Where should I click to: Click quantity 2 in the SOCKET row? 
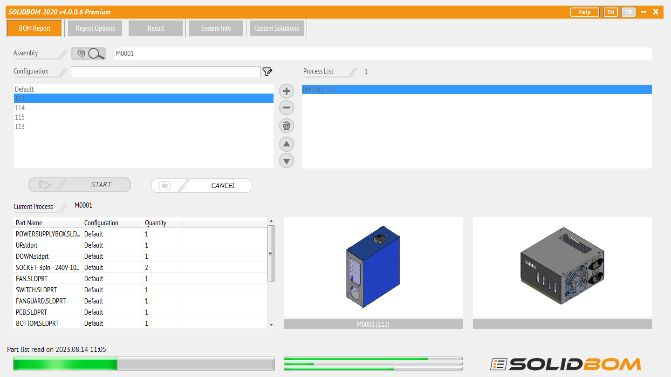coord(146,268)
